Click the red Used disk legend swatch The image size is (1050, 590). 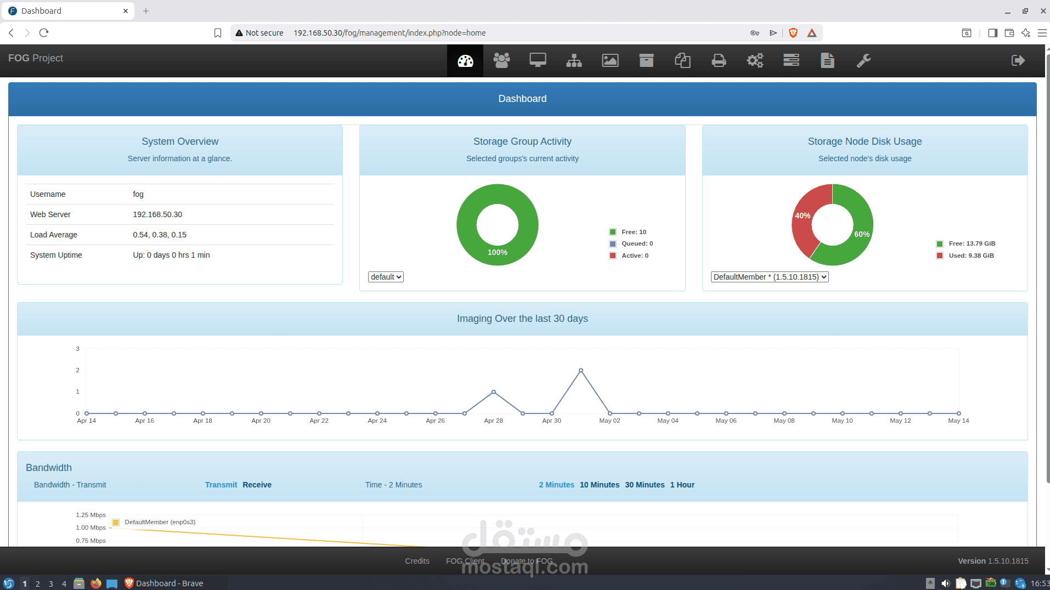point(940,256)
